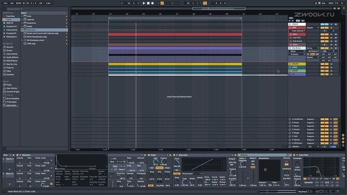Select the TAPE.adg preset

(x=31, y=43)
